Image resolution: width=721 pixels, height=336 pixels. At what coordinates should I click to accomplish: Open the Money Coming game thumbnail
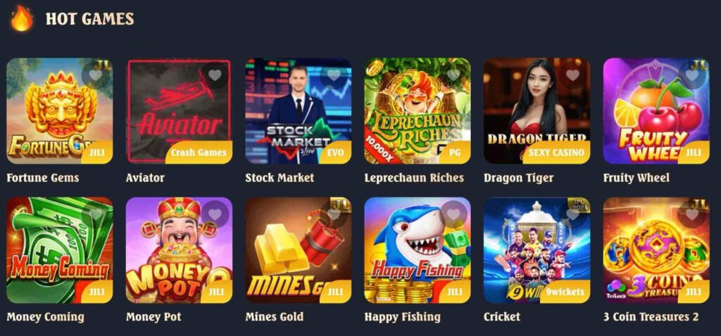click(59, 250)
